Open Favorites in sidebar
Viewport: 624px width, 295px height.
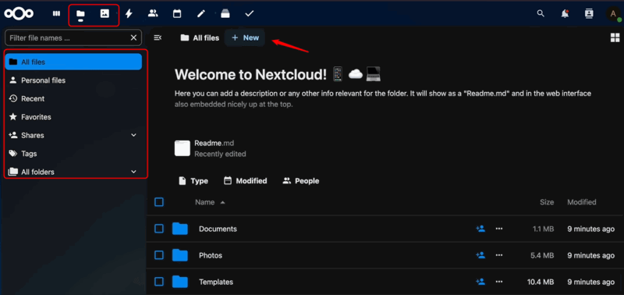[x=73, y=117]
